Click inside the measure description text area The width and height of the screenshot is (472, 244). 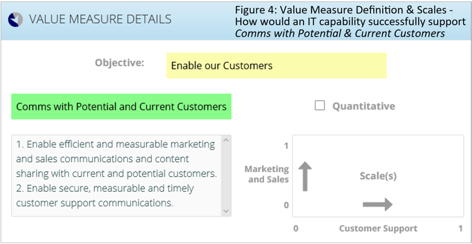tap(116, 176)
